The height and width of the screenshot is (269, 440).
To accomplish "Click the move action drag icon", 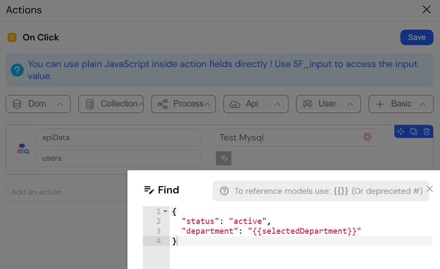I will point(401,131).
